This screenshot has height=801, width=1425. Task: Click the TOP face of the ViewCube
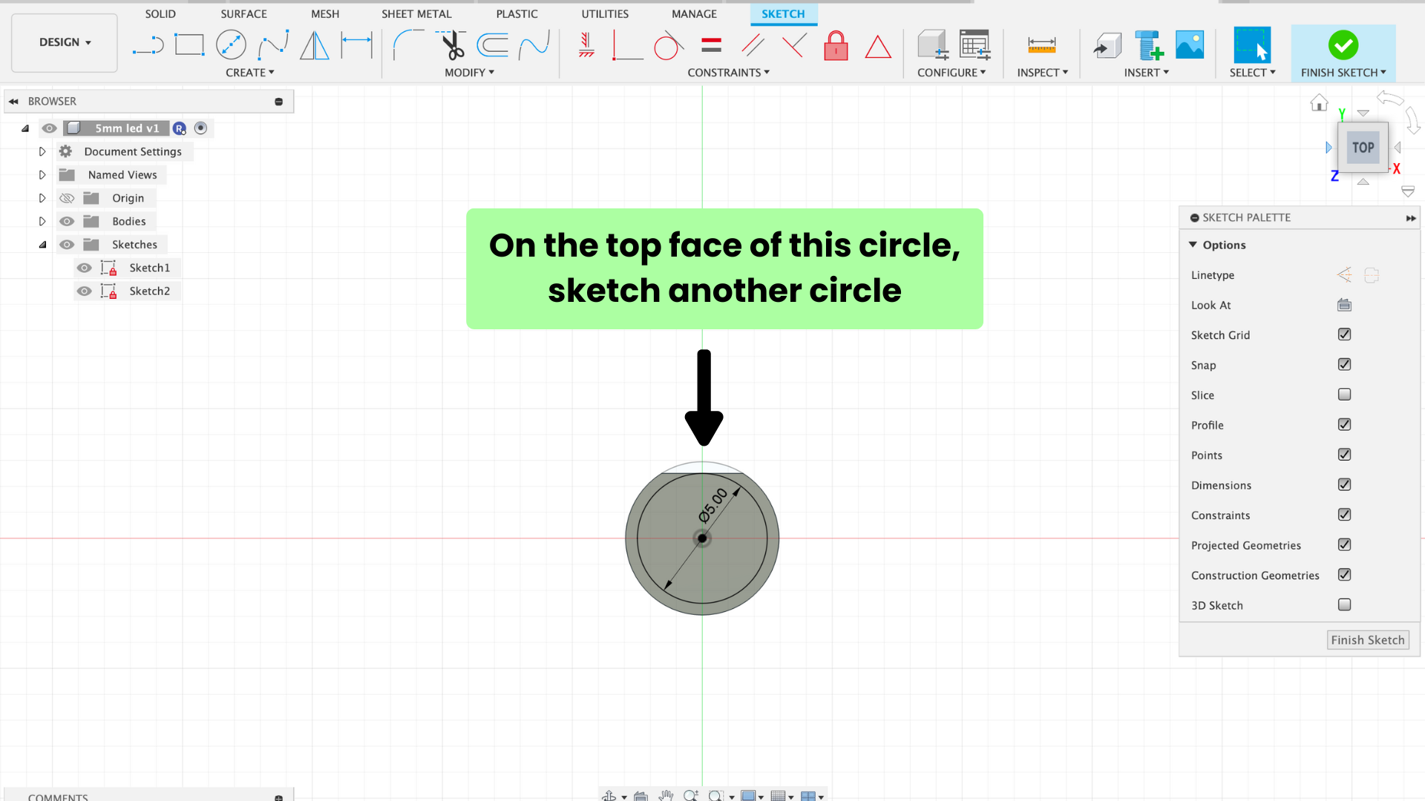(1363, 148)
